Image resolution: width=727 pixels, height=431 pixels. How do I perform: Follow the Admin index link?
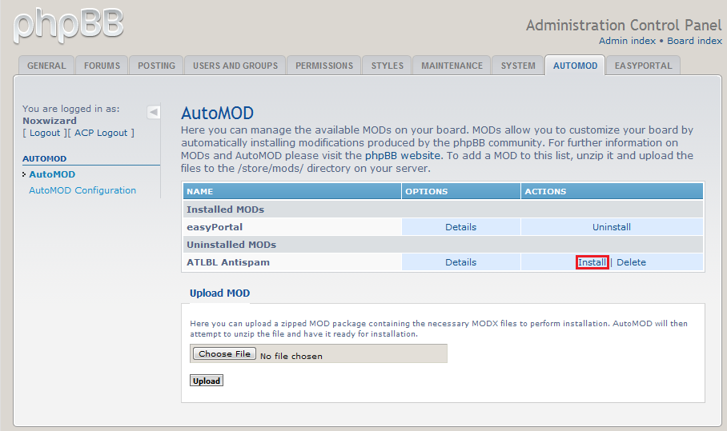pyautogui.click(x=627, y=41)
